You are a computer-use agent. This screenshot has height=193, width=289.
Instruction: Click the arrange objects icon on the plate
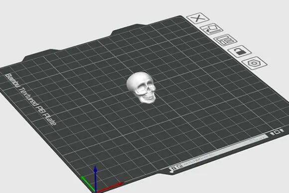coord(225,40)
